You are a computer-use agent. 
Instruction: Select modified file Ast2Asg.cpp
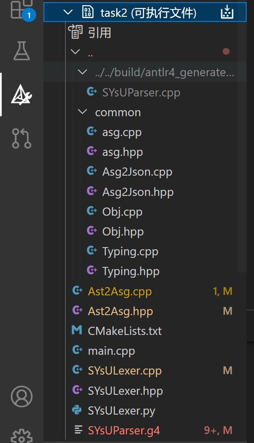tap(120, 291)
